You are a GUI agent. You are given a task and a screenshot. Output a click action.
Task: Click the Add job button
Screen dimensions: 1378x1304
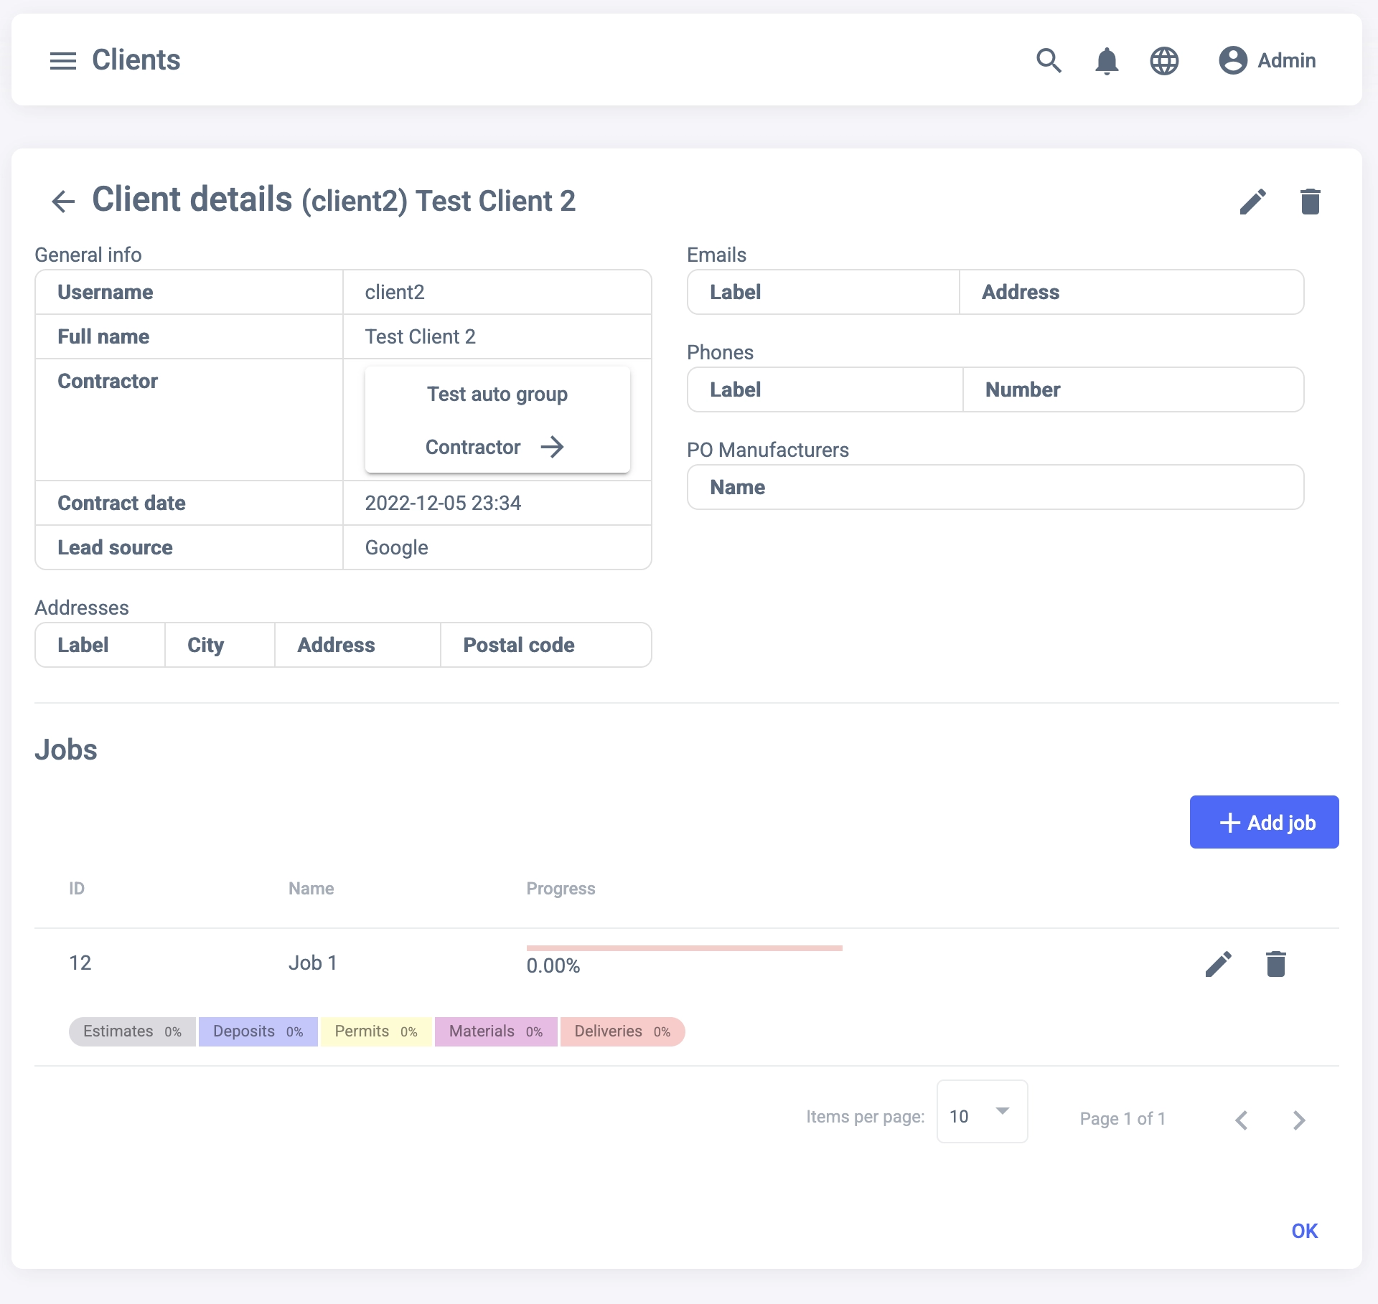[x=1263, y=822]
